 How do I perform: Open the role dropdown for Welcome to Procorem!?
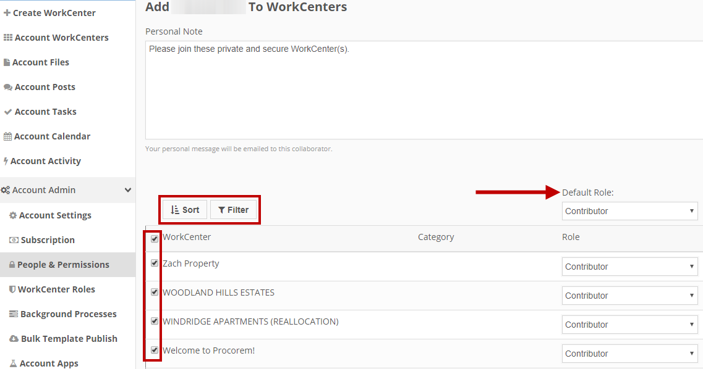click(x=629, y=354)
